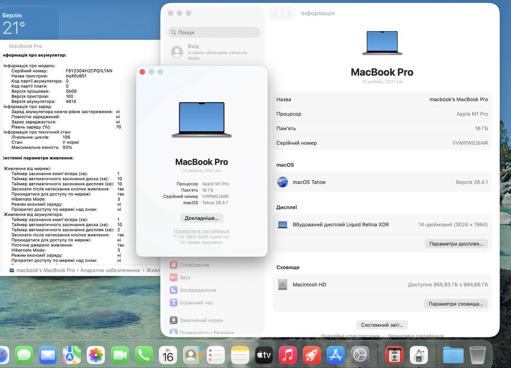511x368 pixels.
Task: Click System Settings gear in Dock
Action: pyautogui.click(x=360, y=355)
